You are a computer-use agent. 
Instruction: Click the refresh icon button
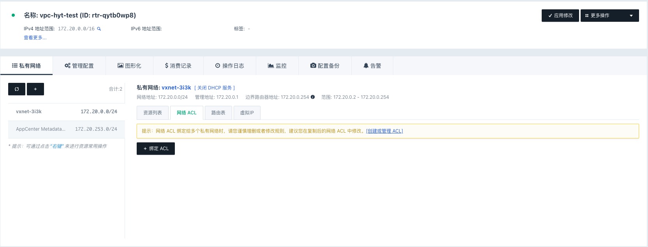(x=17, y=89)
